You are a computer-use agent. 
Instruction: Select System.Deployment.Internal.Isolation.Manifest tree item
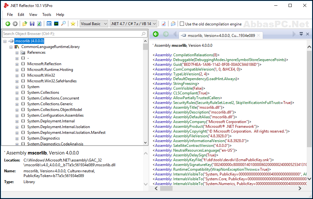tap(66, 133)
